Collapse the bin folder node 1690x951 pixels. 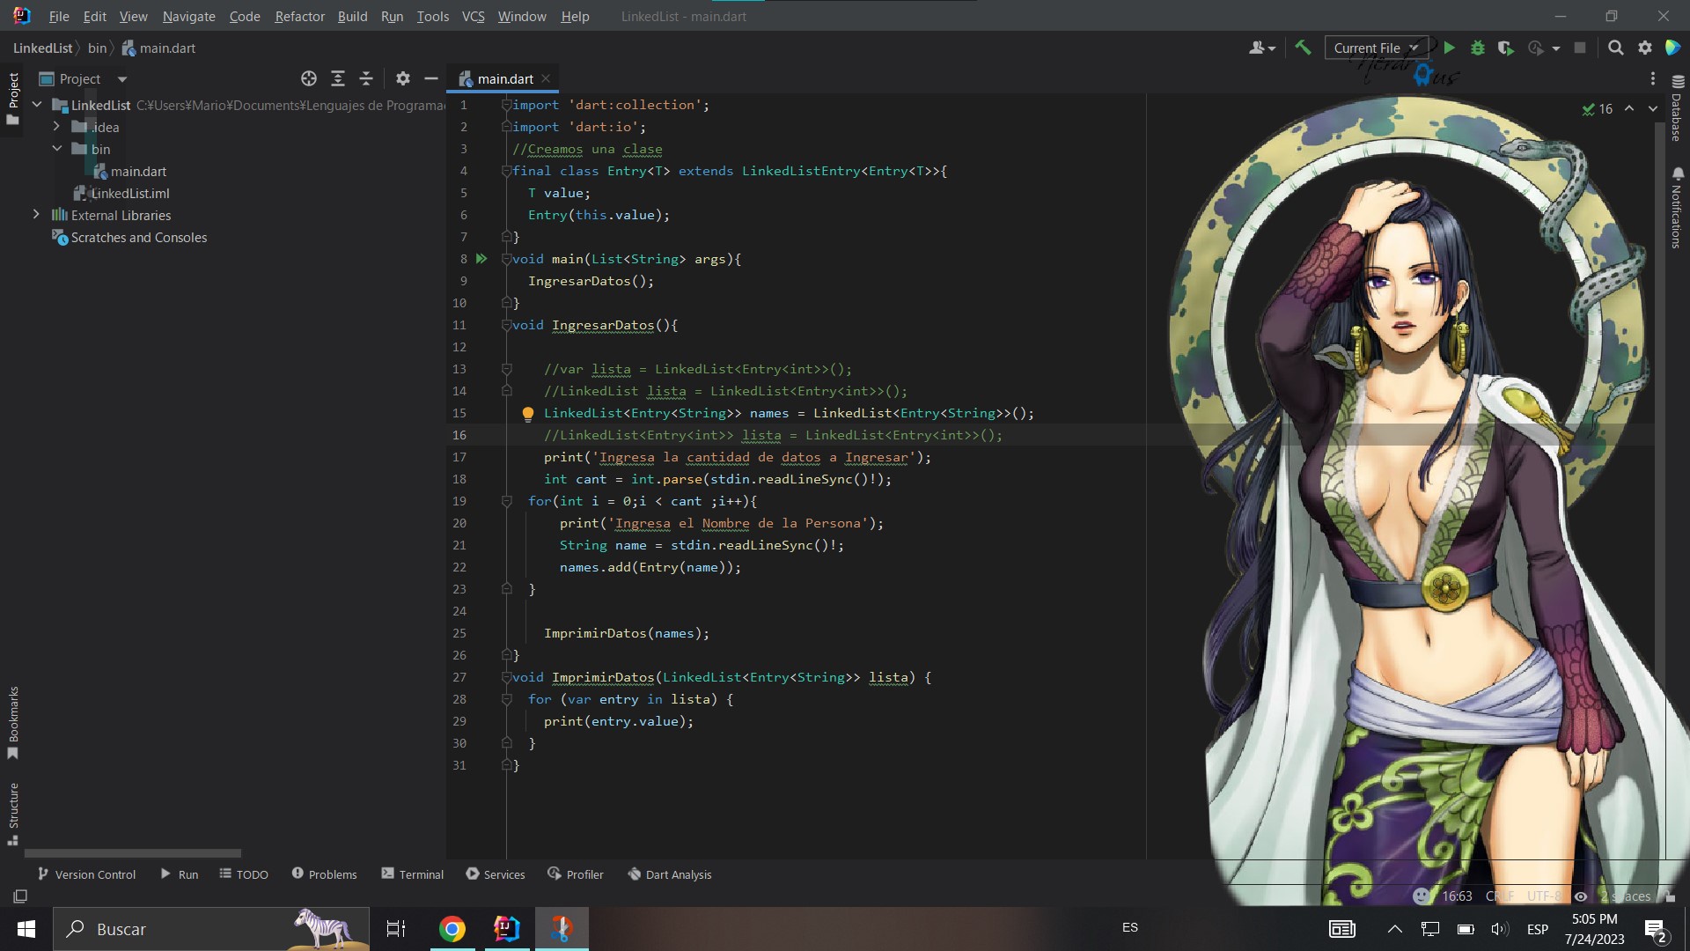(x=57, y=149)
